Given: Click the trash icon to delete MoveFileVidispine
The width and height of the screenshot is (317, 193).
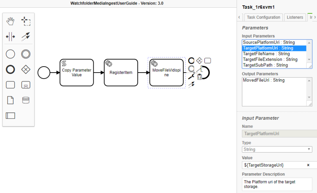Looking at the screenshot, I should click(x=199, y=77).
